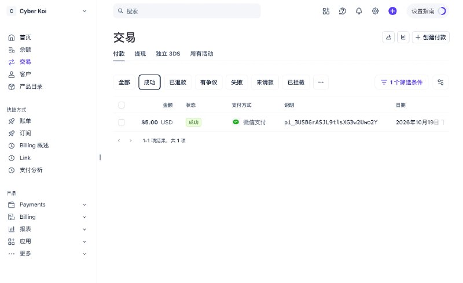The width and height of the screenshot is (463, 283).
Task: Filter by 已拦截 status
Action: pyautogui.click(x=296, y=82)
